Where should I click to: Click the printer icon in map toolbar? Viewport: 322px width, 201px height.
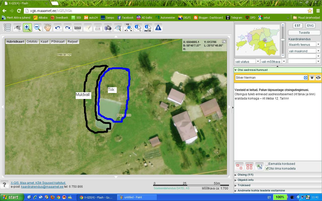click(98, 28)
